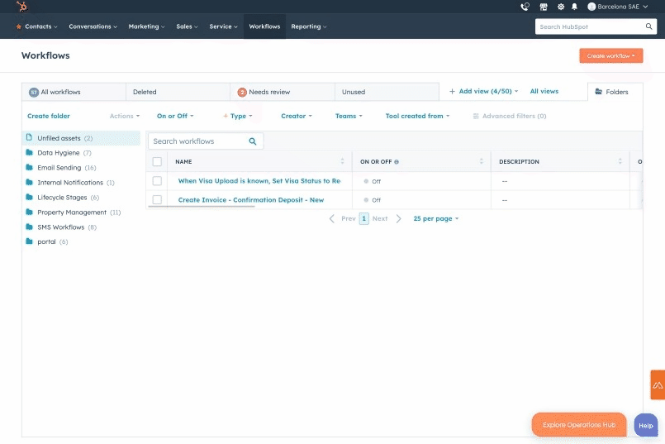Open the On or Off filter dropdown
This screenshot has height=444, width=665.
coord(175,116)
